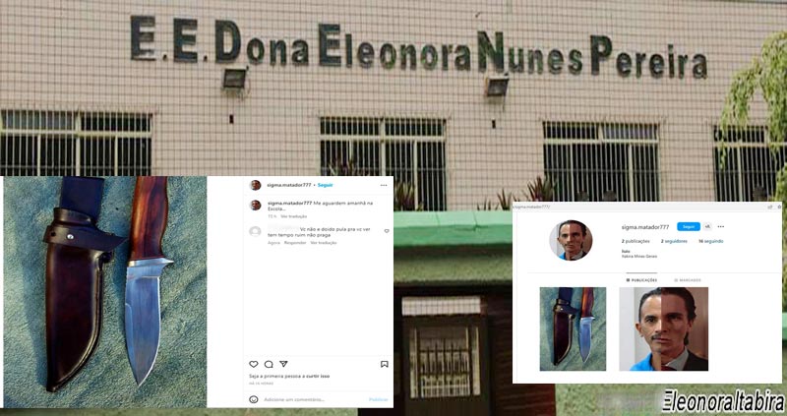This screenshot has width=787, height=416.
Task: Save the post with the bookmark icon
Action: (385, 364)
